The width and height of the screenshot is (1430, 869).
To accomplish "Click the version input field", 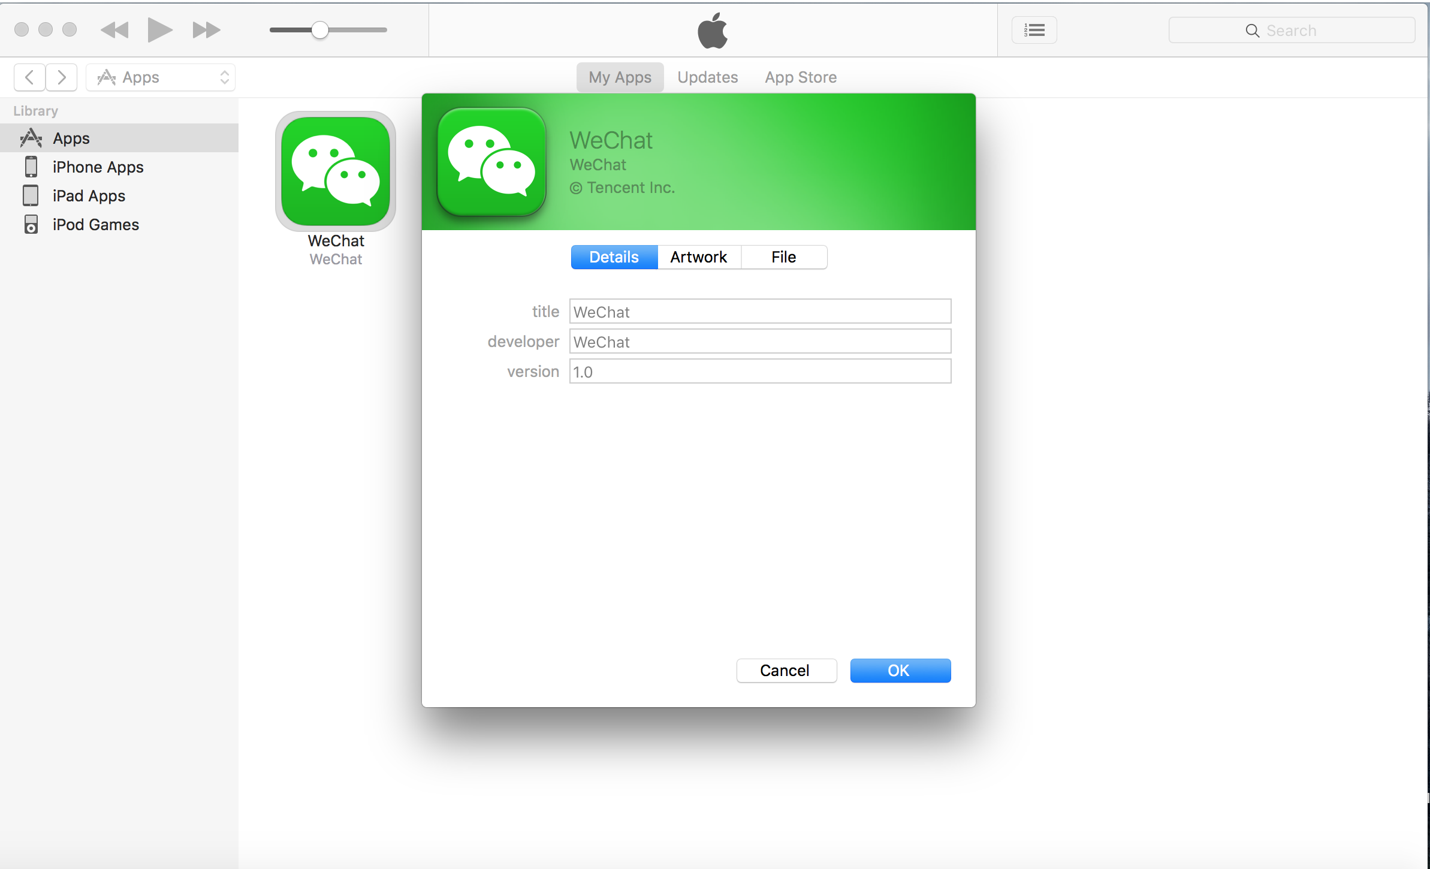I will tap(759, 372).
